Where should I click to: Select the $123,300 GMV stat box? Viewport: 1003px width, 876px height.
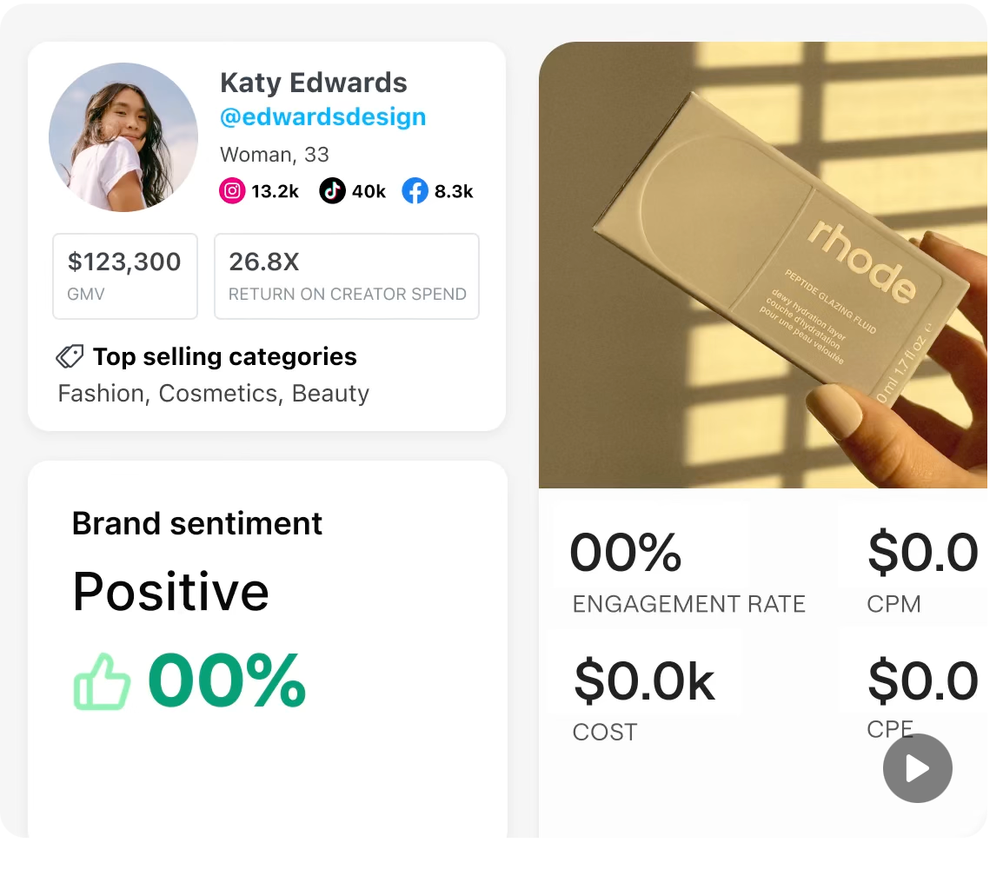coord(125,275)
